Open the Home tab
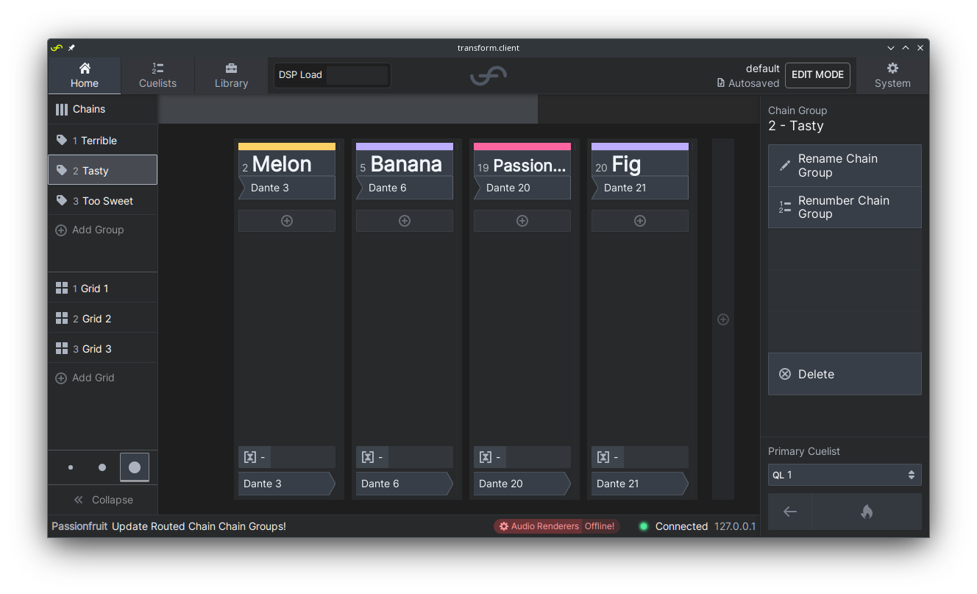The image size is (977, 594). point(85,76)
